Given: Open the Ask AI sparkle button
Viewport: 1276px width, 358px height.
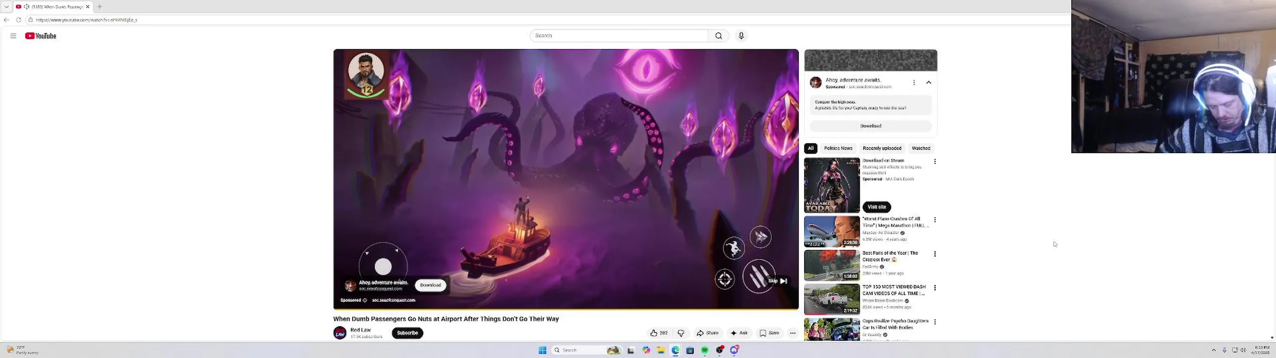Looking at the screenshot, I should pyautogui.click(x=739, y=333).
